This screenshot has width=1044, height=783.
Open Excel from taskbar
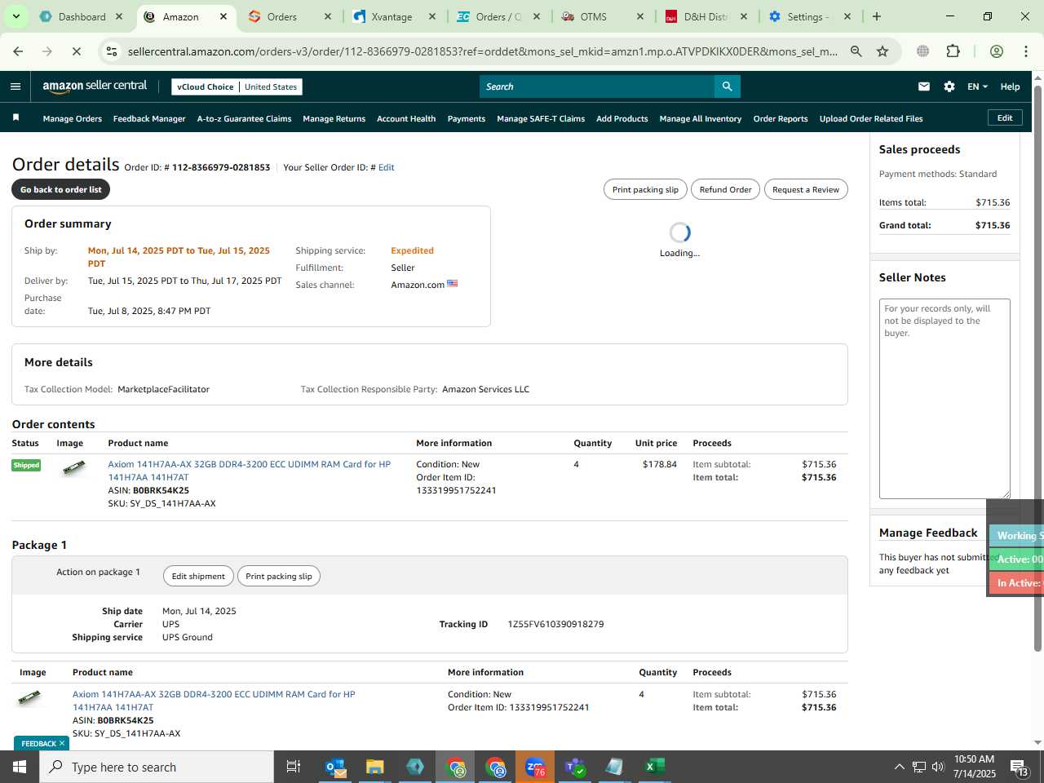point(654,767)
